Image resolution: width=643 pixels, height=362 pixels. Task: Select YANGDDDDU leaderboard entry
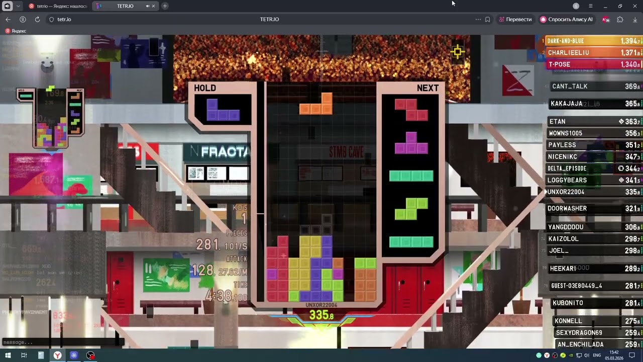click(594, 227)
